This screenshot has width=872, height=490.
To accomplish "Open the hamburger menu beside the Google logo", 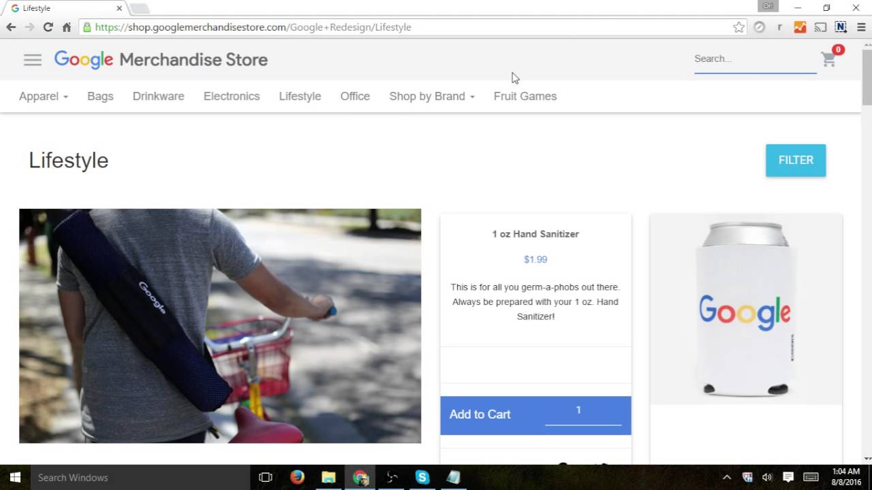I will 33,60.
